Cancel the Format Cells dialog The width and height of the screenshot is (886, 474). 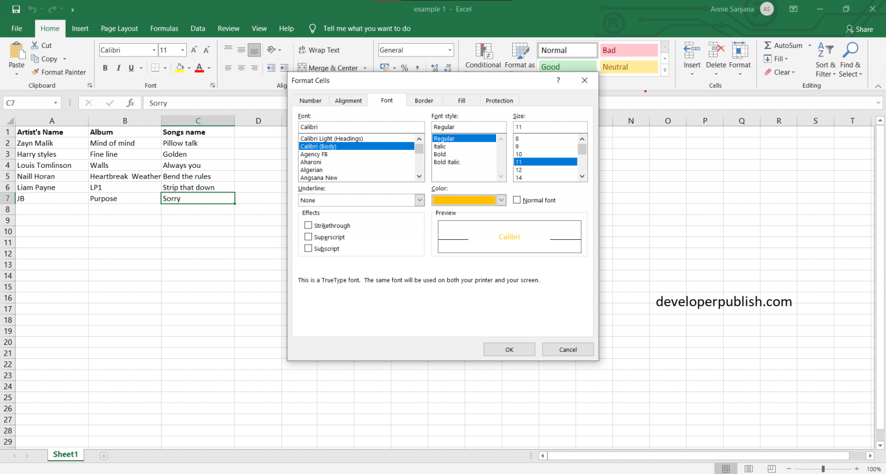568,349
